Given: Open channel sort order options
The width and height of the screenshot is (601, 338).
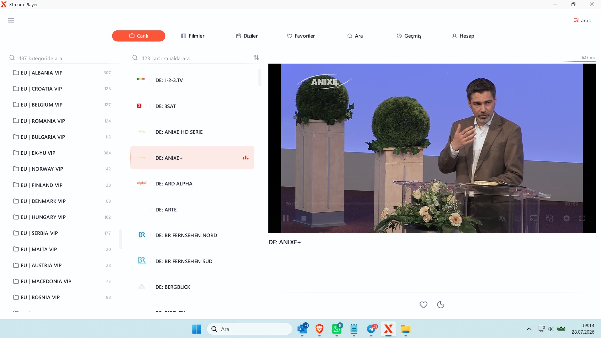Looking at the screenshot, I should pyautogui.click(x=256, y=58).
